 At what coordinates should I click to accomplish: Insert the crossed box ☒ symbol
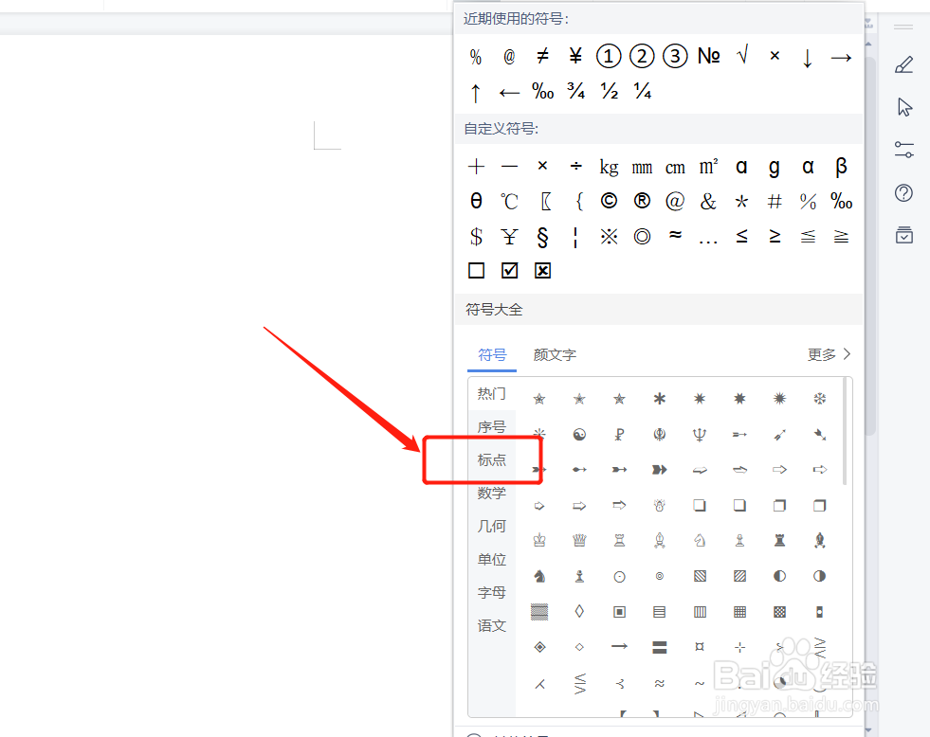click(542, 271)
